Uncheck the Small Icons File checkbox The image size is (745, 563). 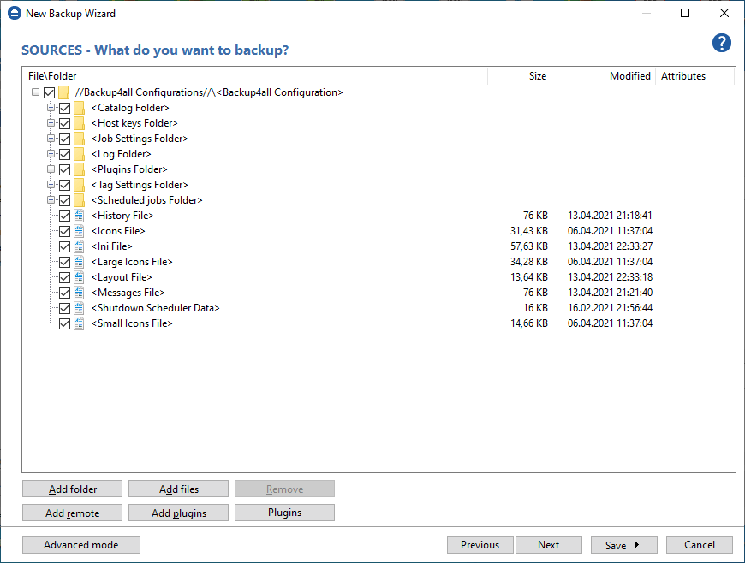point(64,323)
